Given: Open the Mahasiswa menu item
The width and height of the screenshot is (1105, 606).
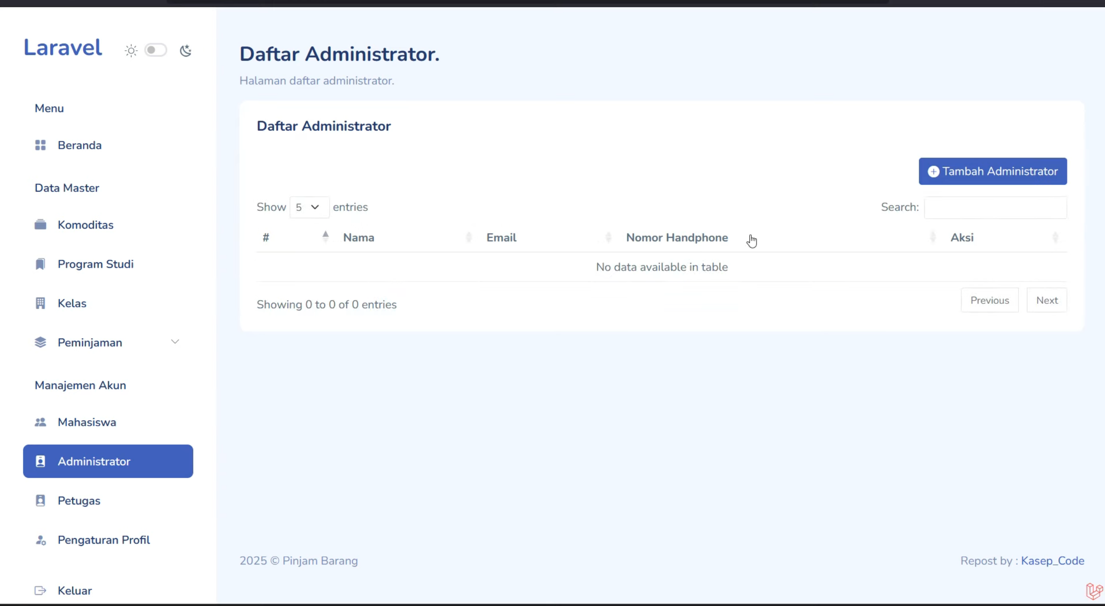Looking at the screenshot, I should 108,422.
